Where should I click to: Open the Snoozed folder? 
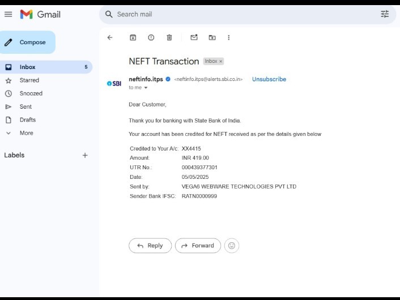(x=31, y=93)
